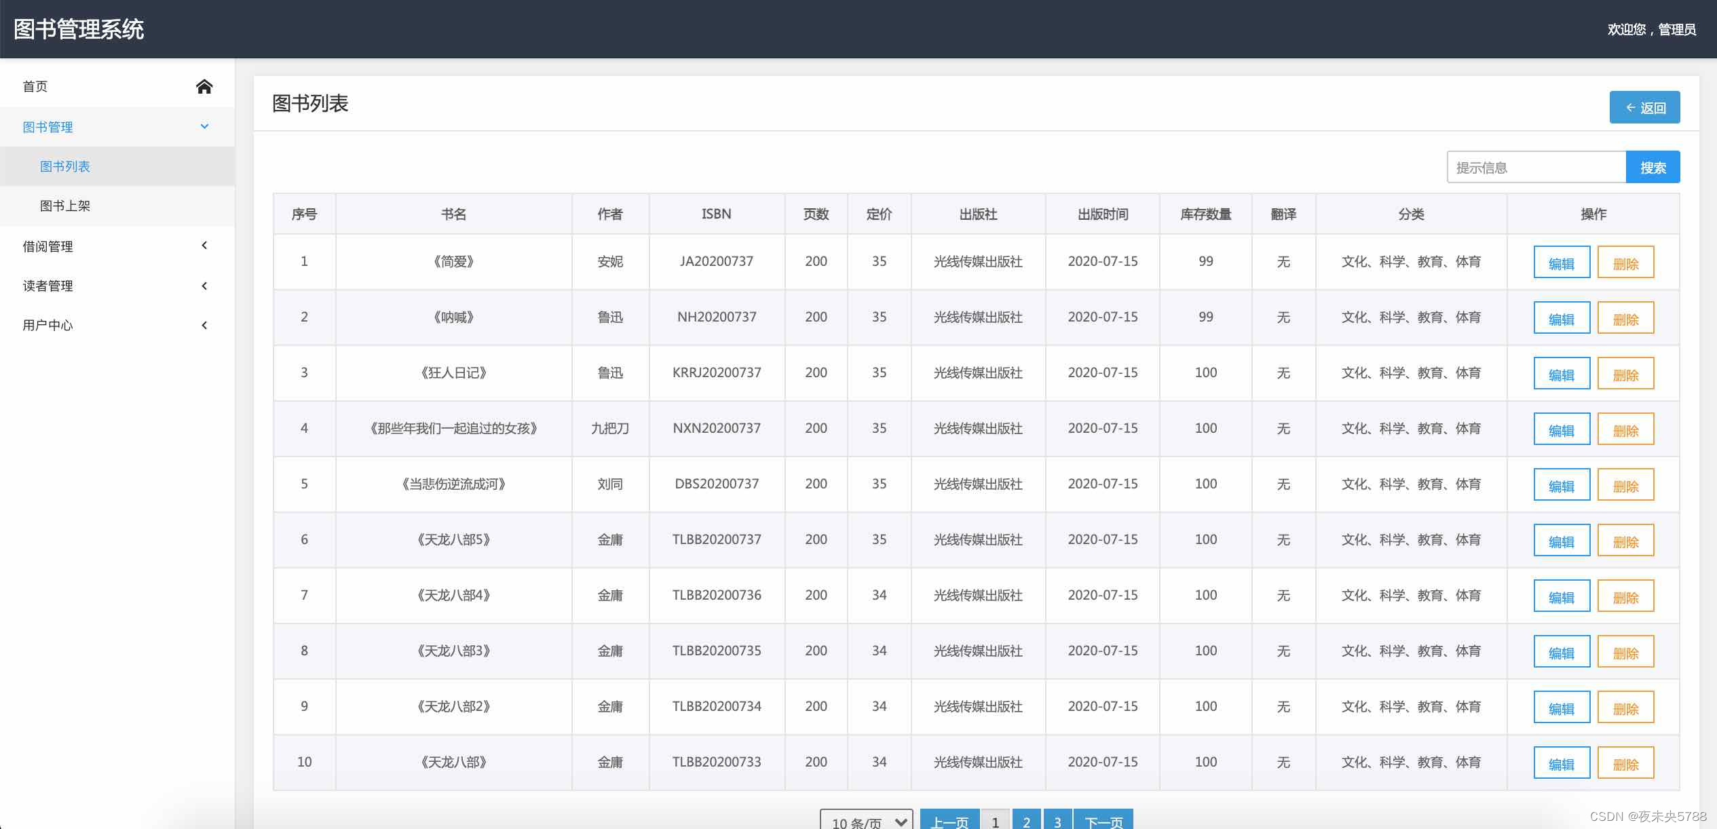Edit the 《简爱》 book row

click(1562, 263)
